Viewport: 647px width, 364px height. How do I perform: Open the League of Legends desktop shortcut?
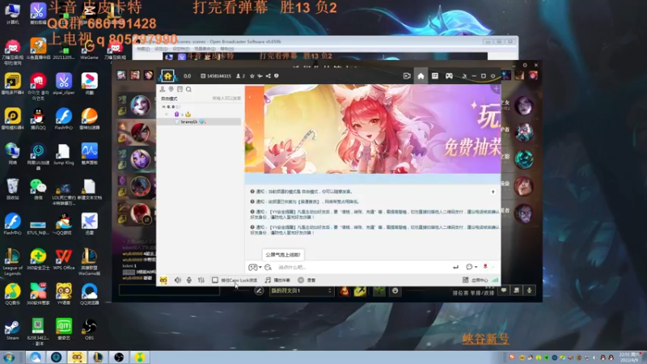(x=12, y=261)
